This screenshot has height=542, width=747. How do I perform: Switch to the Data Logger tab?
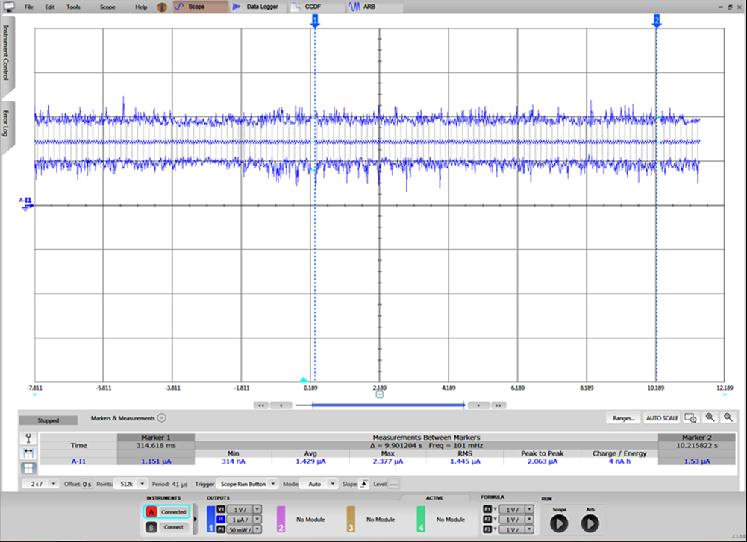(256, 7)
